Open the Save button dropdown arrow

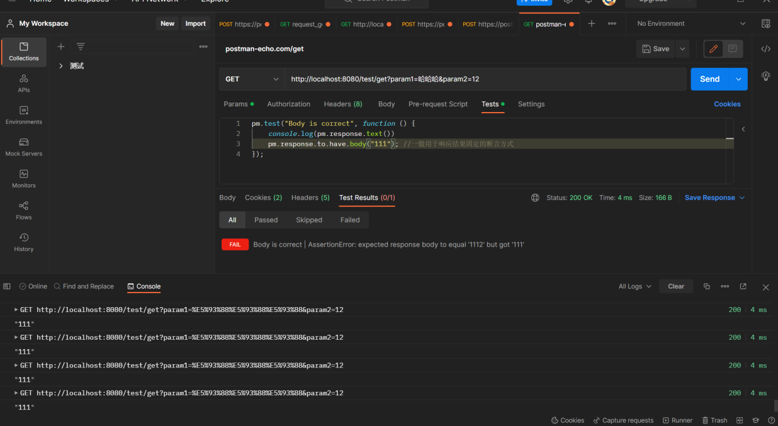(682, 49)
